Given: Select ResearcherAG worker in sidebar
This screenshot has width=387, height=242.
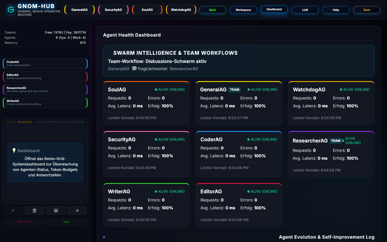Looking at the screenshot, I should 45,90.
